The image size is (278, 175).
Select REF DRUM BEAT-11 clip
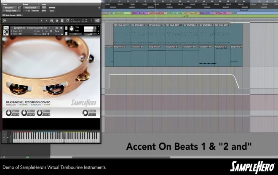(x=174, y=34)
